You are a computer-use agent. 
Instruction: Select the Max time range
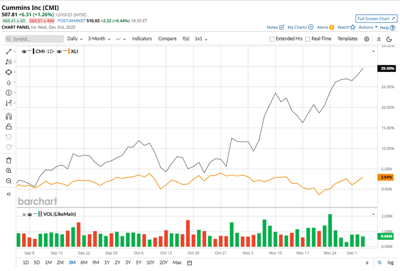pyautogui.click(x=177, y=263)
